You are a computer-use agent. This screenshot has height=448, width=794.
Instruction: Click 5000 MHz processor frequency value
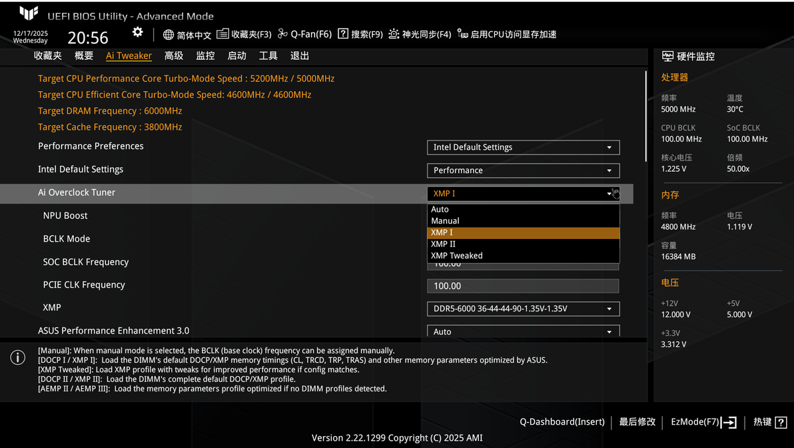(x=678, y=109)
